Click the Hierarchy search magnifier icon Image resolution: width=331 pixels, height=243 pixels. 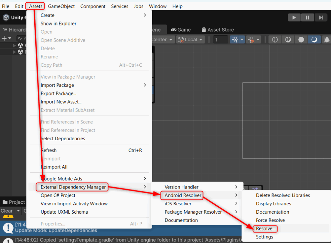click(x=20, y=38)
